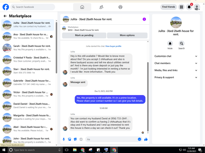Viewport: 205px width, 153px height.
Task: Click message mentioning husband David
Action: 100,123
